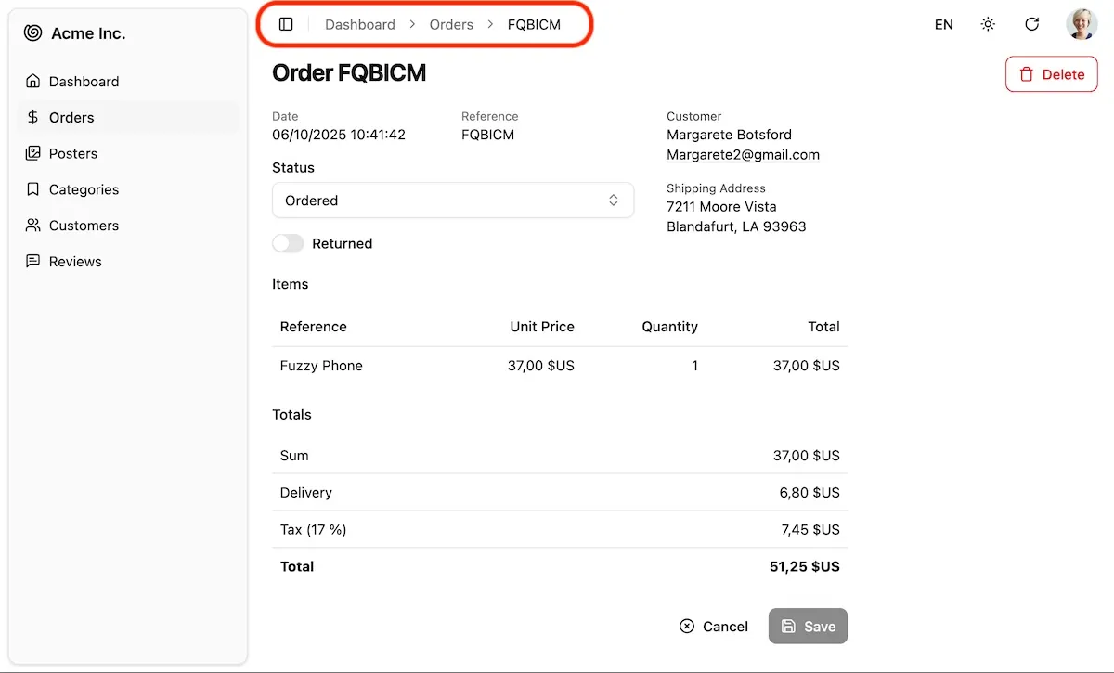Viewport: 1114px width, 673px height.
Task: Toggle the Returned switch
Action: pyautogui.click(x=288, y=243)
